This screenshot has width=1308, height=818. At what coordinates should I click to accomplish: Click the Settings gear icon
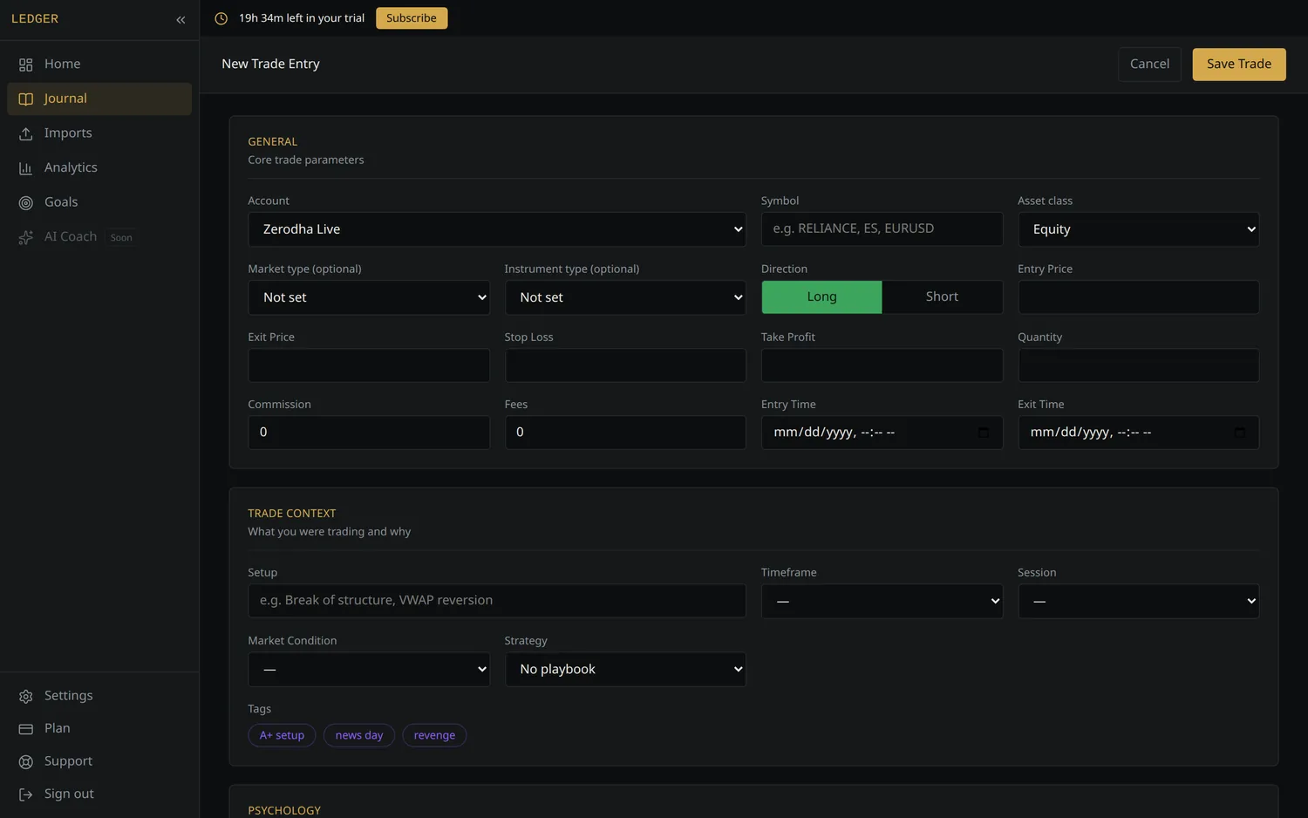(26, 696)
